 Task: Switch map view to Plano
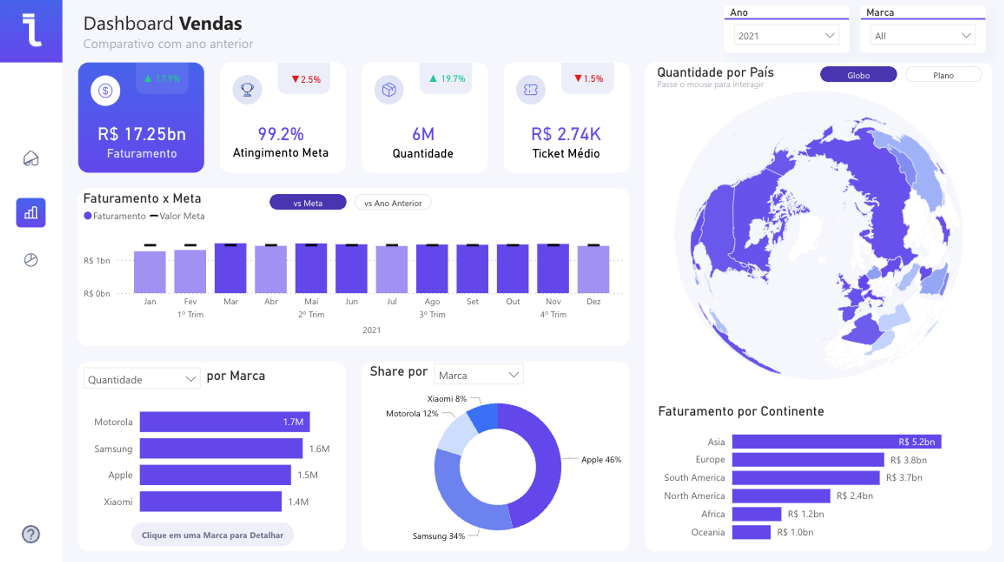[943, 74]
